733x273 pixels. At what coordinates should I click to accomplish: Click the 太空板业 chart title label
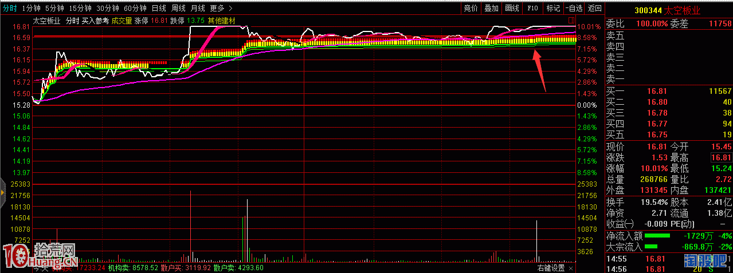point(45,21)
